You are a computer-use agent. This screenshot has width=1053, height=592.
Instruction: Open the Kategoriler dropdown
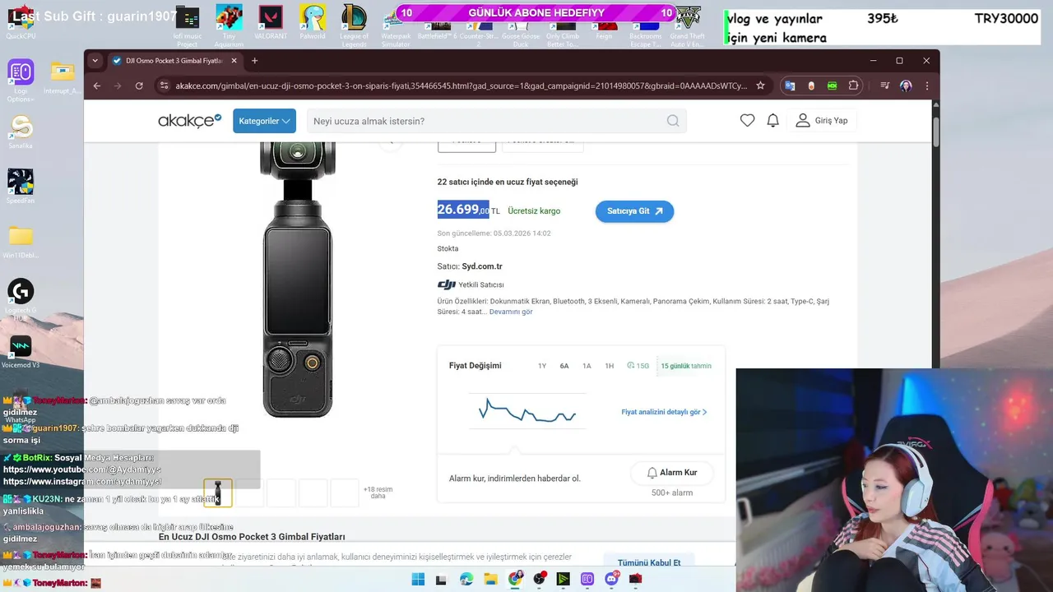pos(264,121)
